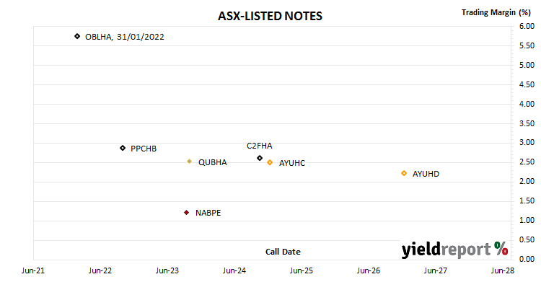
Task: Click the Jun-24 x-axis tick label
Action: [234, 270]
